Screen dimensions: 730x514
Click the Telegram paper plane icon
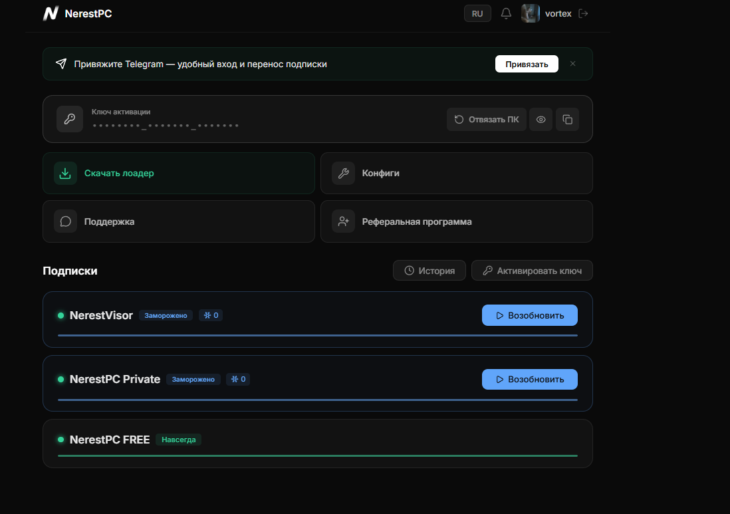point(61,64)
